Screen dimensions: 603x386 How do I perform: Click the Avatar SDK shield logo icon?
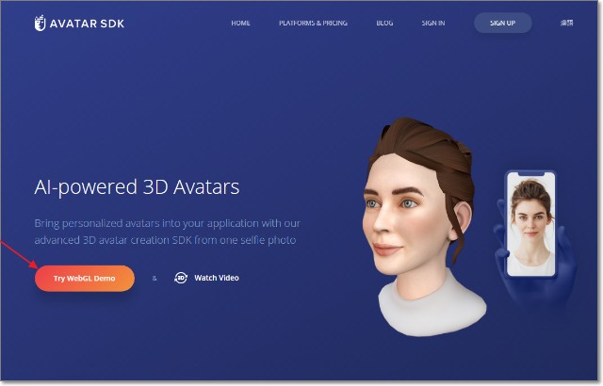[40, 23]
